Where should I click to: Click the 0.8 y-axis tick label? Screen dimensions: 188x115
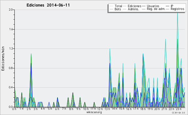(x=11, y=68)
